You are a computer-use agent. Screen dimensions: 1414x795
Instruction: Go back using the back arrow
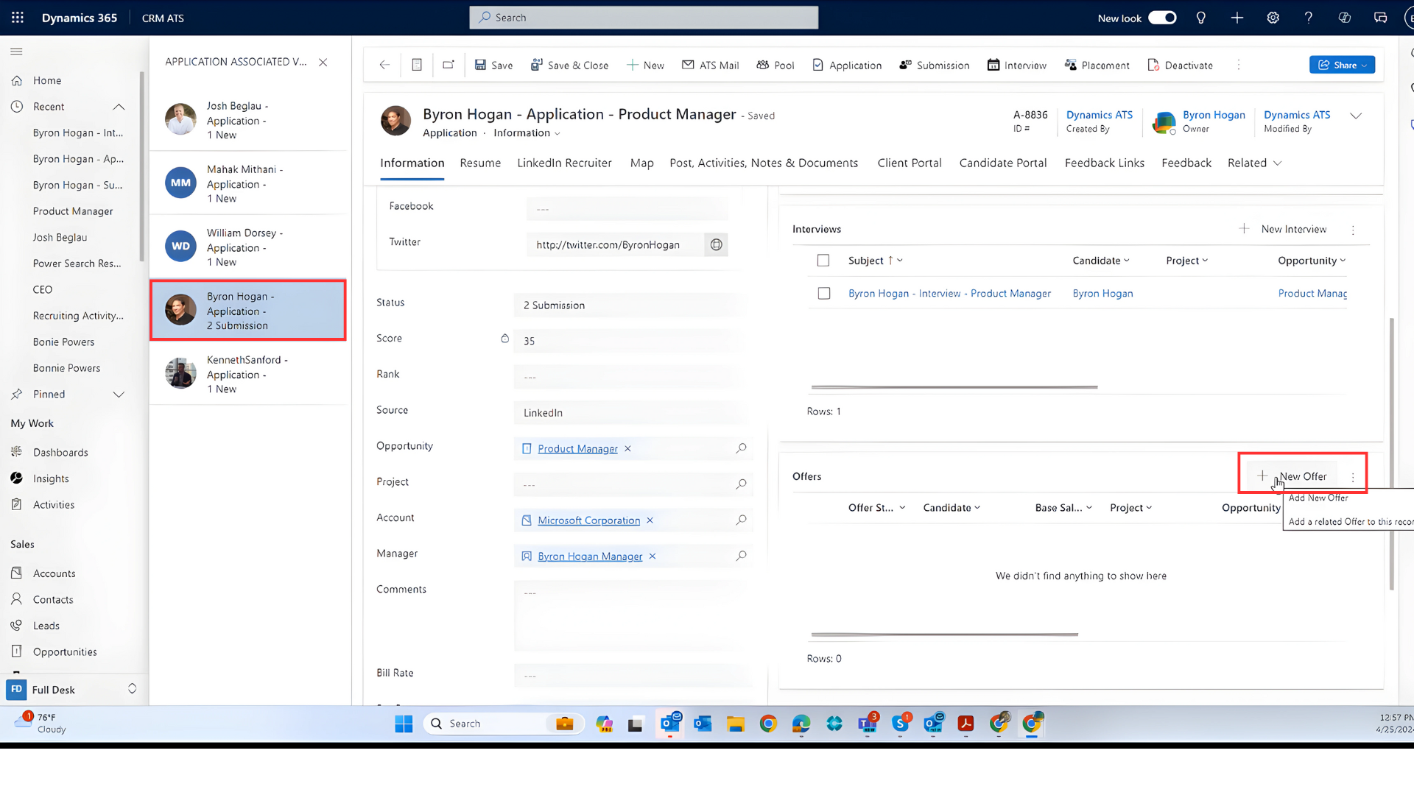click(384, 65)
